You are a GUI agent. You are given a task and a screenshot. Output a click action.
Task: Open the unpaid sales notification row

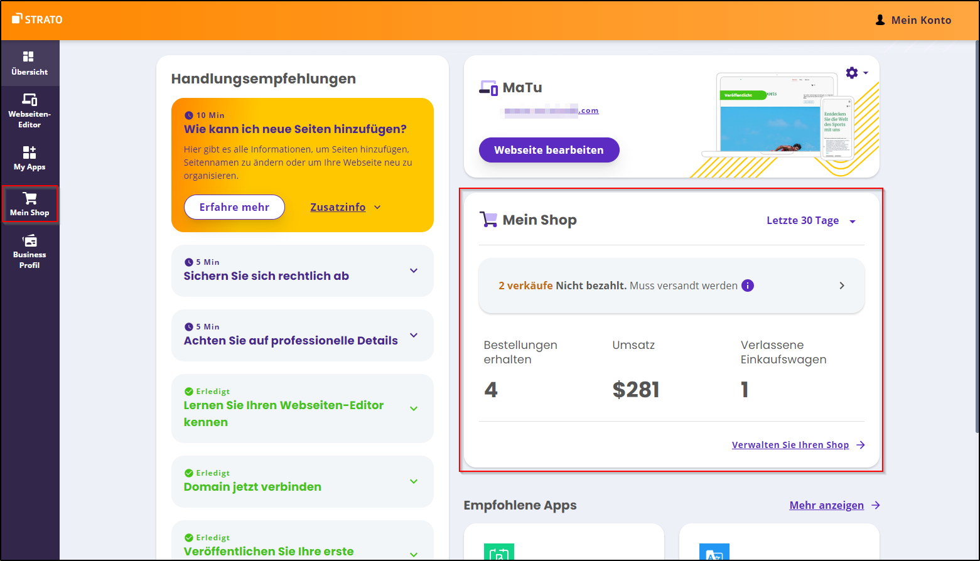coord(670,286)
